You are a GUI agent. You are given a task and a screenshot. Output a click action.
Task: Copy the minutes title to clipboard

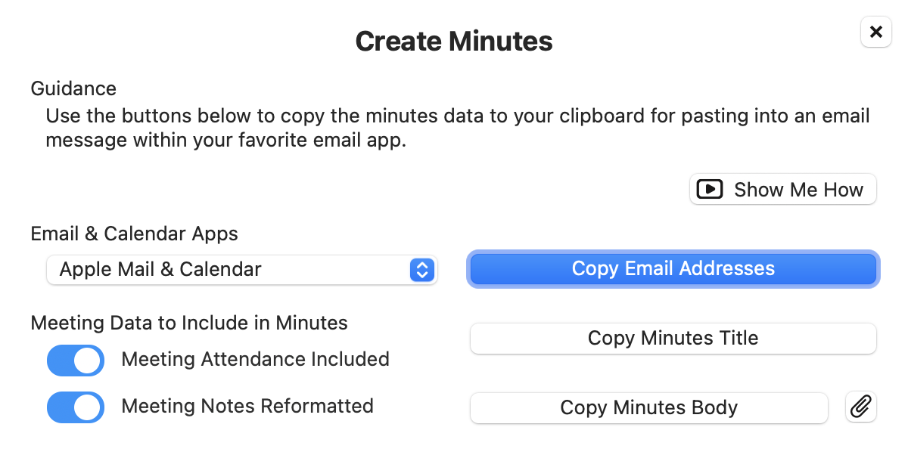673,338
